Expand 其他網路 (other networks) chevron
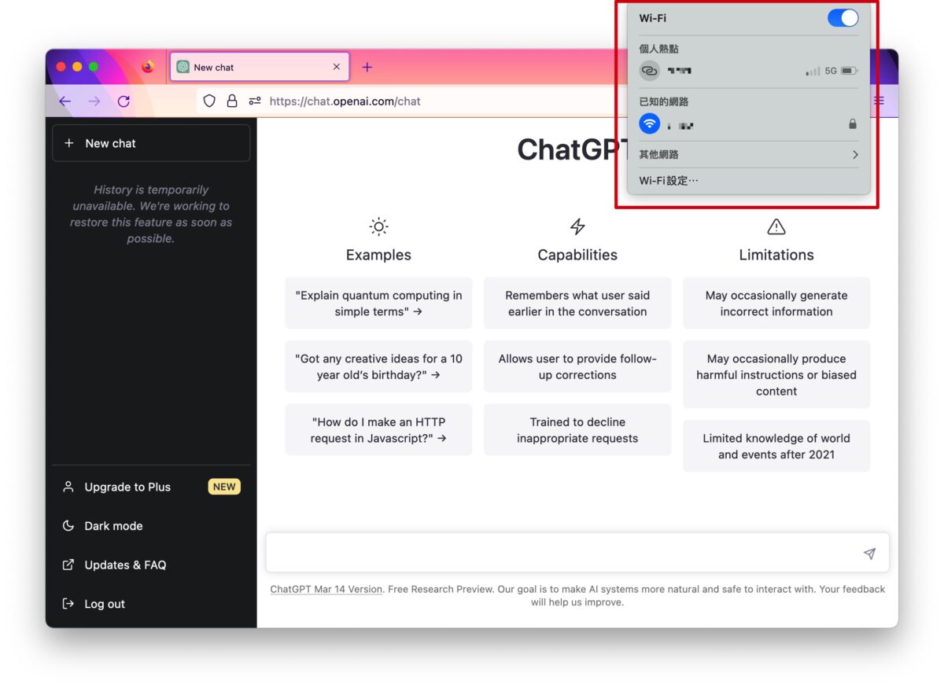This screenshot has height=688, width=944. tap(855, 155)
